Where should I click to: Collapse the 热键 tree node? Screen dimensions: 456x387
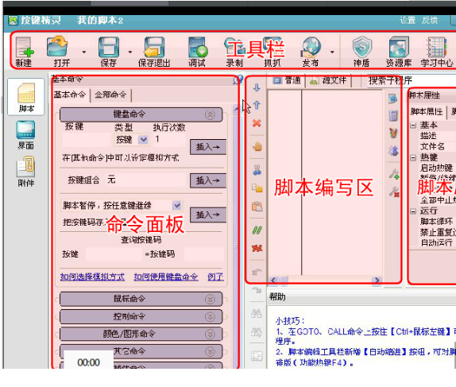[x=413, y=157]
